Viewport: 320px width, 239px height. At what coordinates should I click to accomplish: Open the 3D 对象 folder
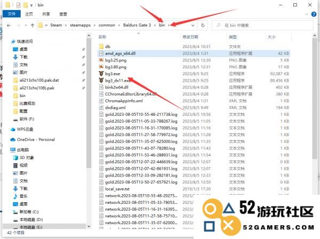[27, 157]
